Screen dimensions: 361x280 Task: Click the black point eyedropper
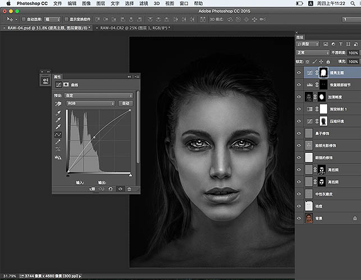click(x=57, y=111)
